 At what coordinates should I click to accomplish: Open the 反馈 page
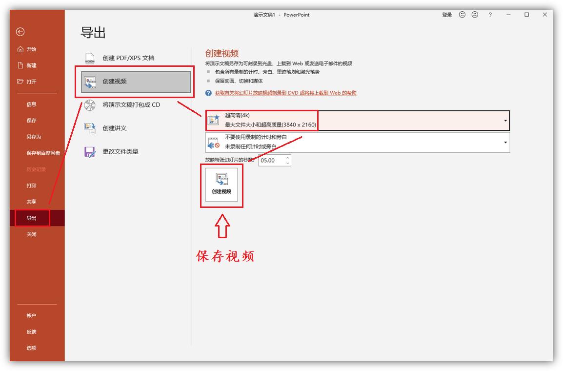[31, 332]
